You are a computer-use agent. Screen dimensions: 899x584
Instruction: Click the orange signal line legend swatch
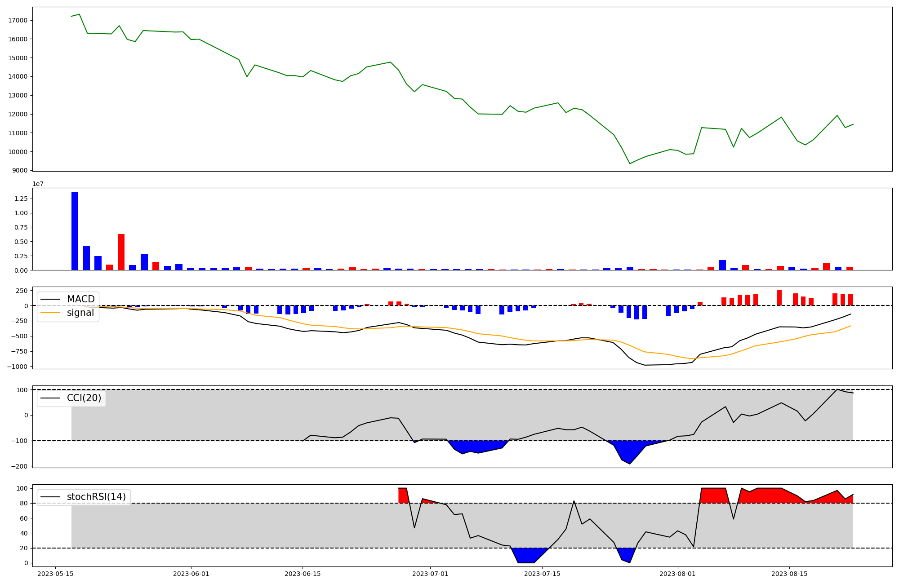tap(49, 313)
